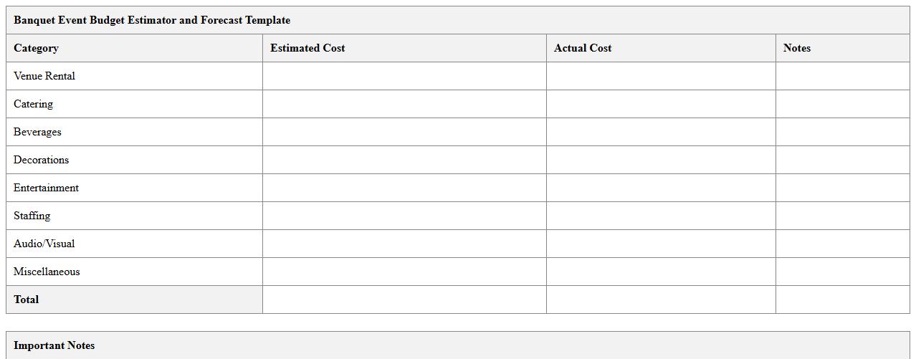Image resolution: width=916 pixels, height=359 pixels.
Task: Click the Beverages notes cell
Action: [x=842, y=132]
